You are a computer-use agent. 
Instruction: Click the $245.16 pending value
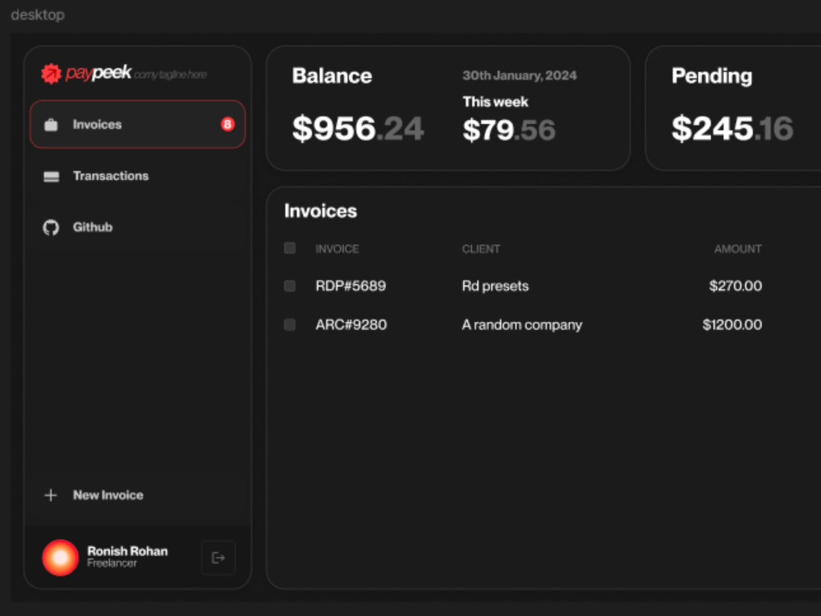(x=732, y=128)
